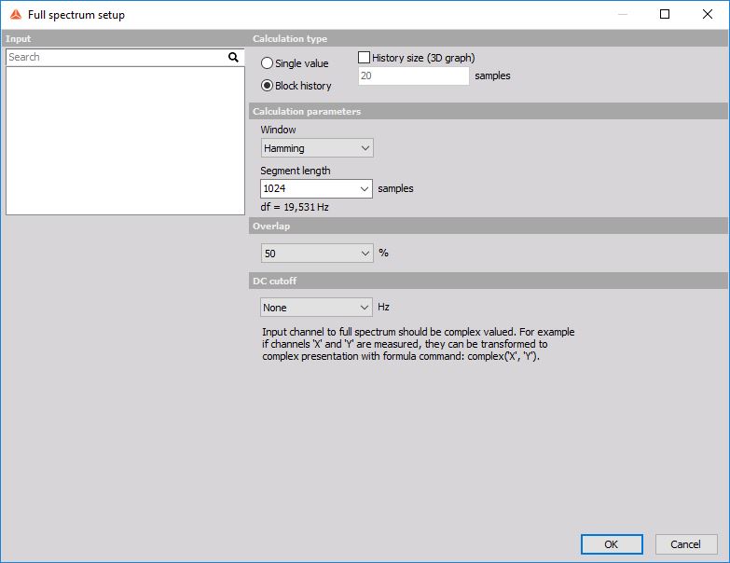Click the 'Segment length' label

(296, 171)
